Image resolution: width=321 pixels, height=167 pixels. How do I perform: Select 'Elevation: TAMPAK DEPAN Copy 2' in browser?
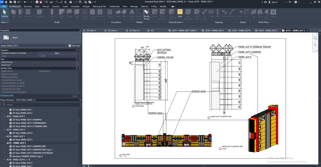point(27,156)
